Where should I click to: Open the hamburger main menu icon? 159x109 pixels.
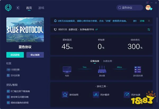147,2
